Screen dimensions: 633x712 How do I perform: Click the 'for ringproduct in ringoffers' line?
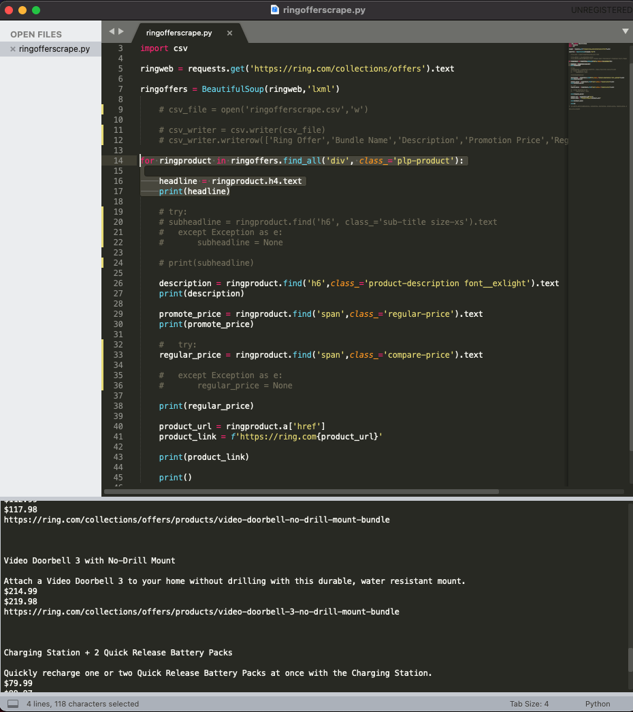[x=302, y=161]
